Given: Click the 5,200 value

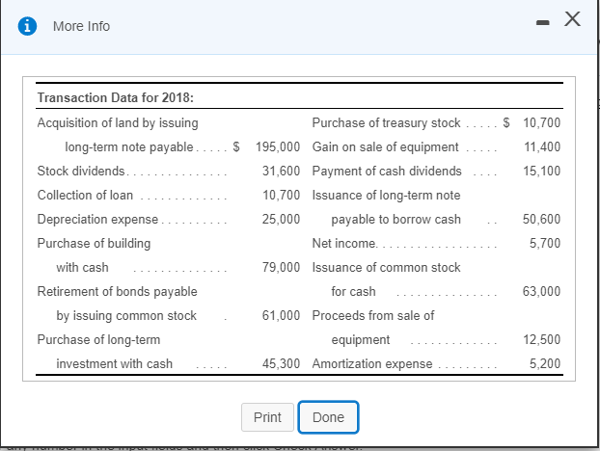Looking at the screenshot, I should pyautogui.click(x=545, y=363).
